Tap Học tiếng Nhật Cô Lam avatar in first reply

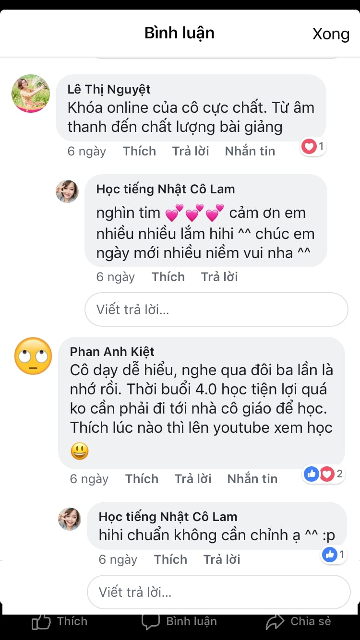(67, 191)
